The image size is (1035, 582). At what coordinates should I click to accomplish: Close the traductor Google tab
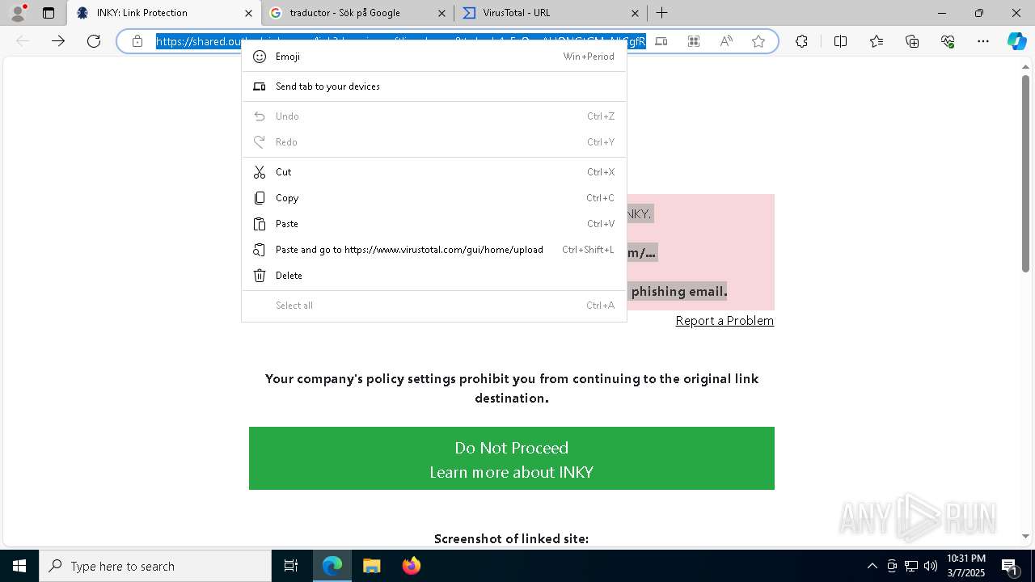441,13
